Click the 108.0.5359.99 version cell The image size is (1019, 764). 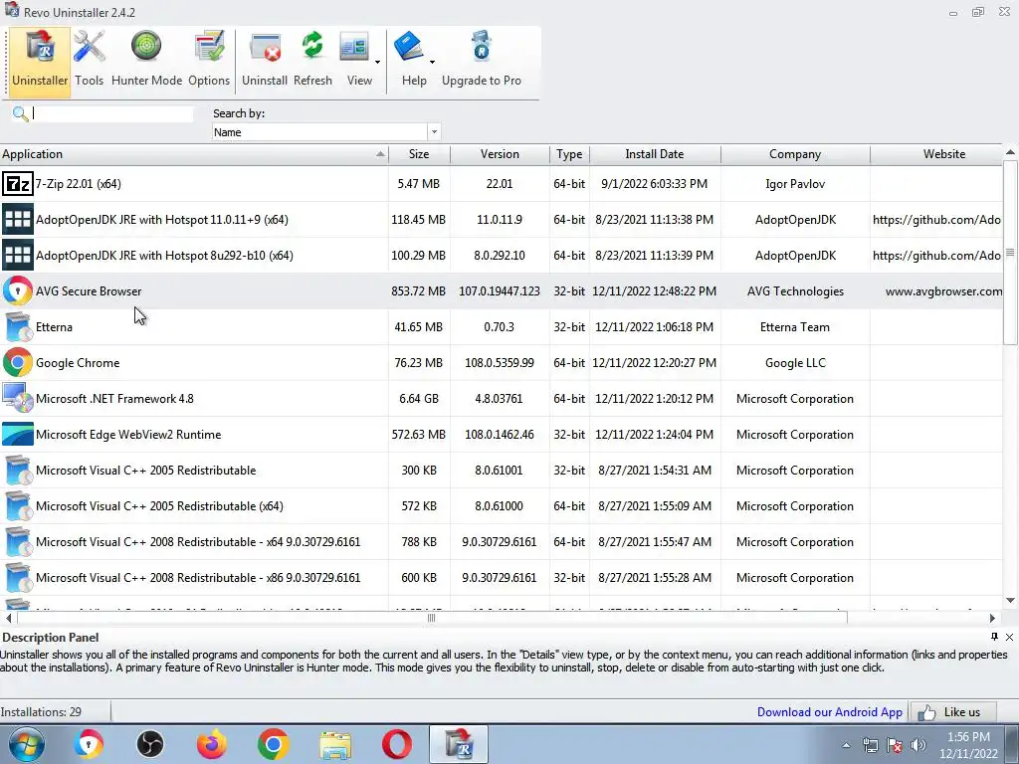pyautogui.click(x=500, y=362)
